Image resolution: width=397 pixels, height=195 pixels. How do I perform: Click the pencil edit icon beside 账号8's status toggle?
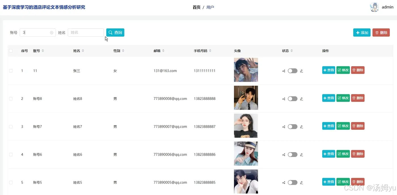pos(301,99)
